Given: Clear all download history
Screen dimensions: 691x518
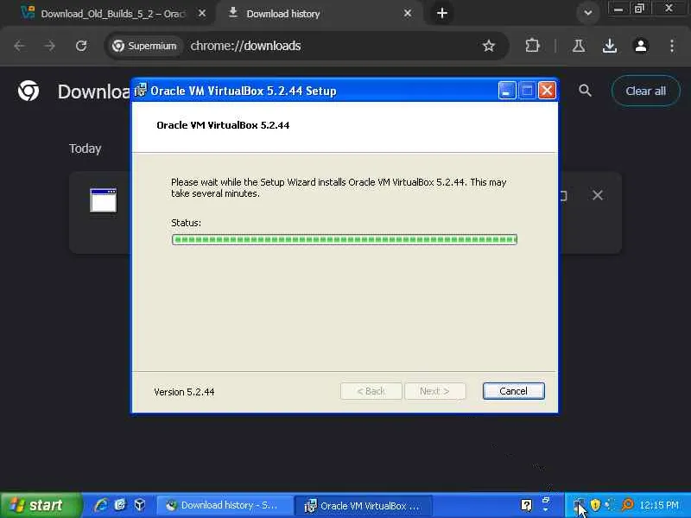Looking at the screenshot, I should tap(646, 91).
